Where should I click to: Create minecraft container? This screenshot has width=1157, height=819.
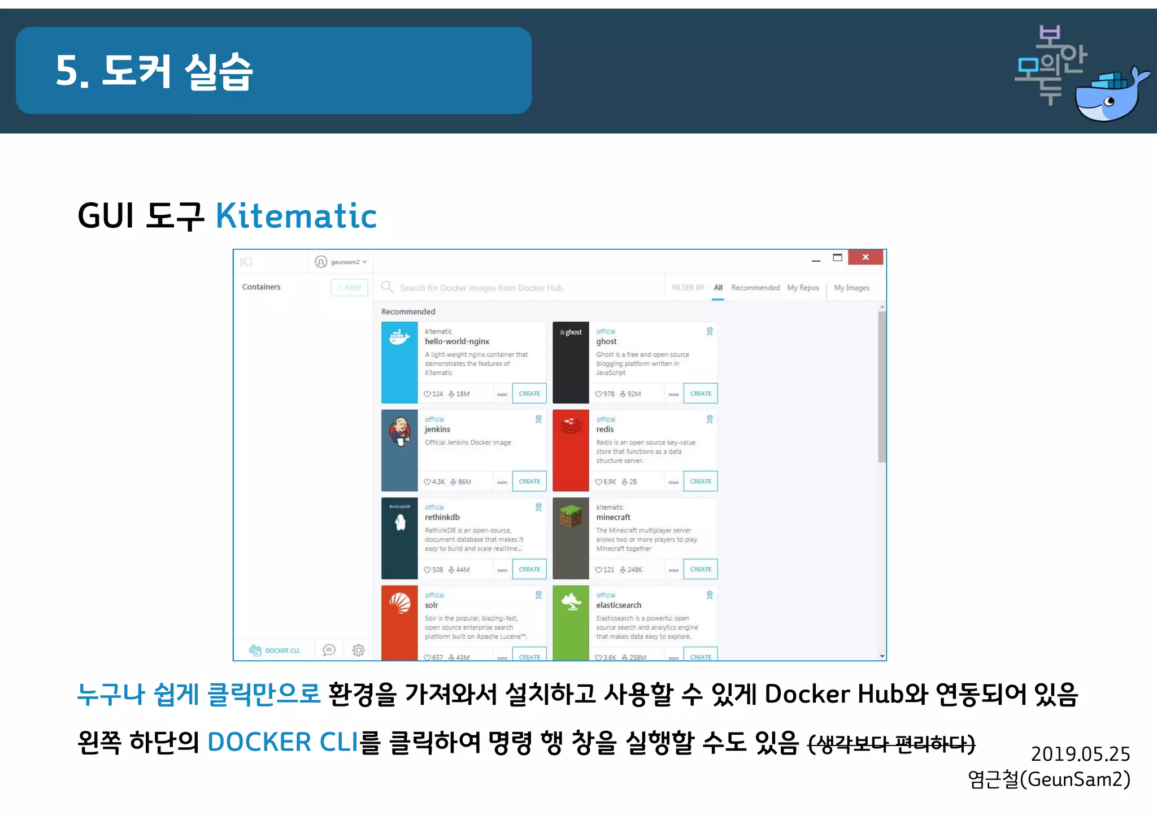tap(701, 569)
